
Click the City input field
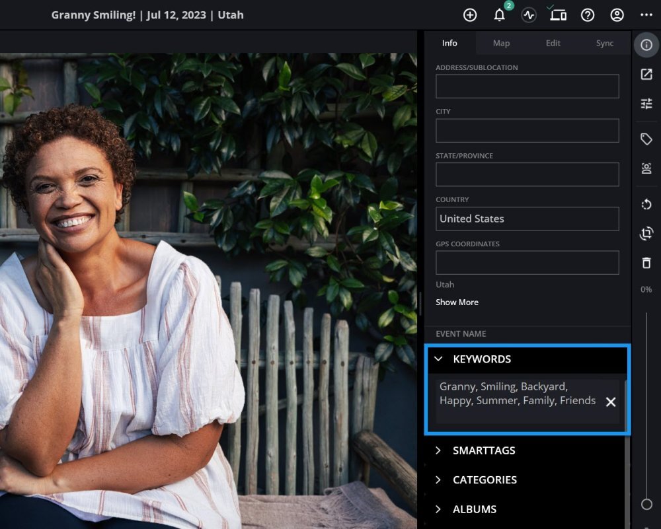tap(527, 131)
